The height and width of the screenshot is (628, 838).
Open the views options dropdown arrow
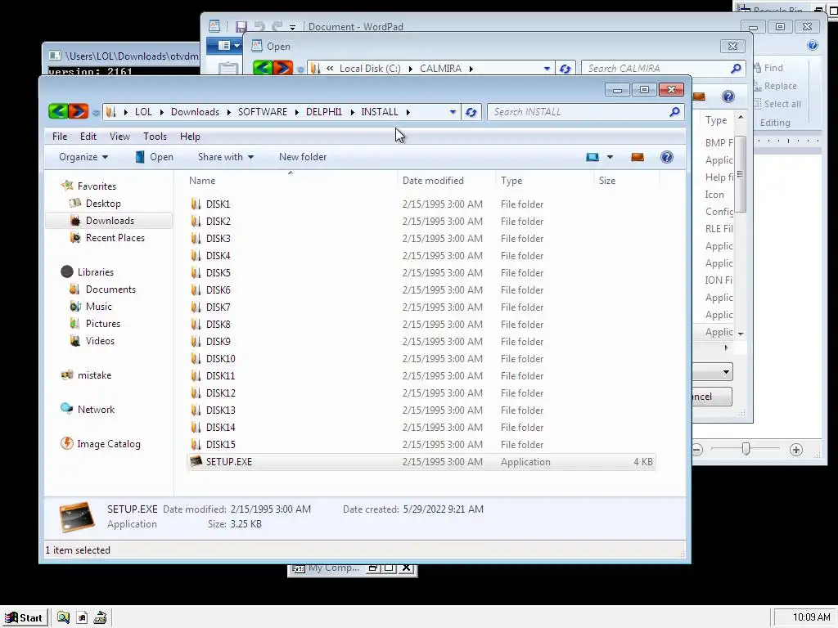point(610,157)
